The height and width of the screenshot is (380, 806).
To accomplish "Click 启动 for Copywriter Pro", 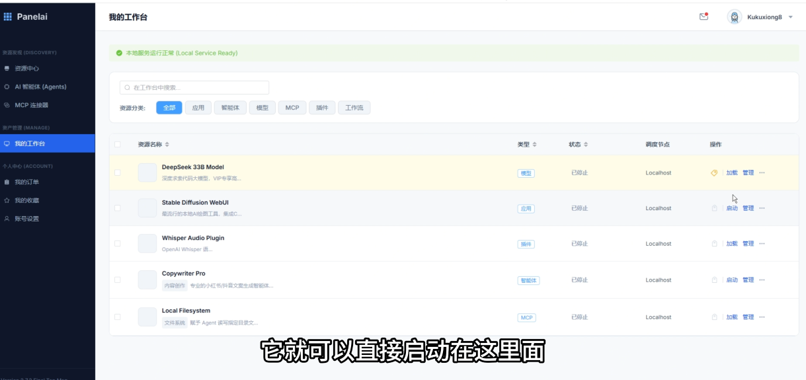I will tap(732, 280).
